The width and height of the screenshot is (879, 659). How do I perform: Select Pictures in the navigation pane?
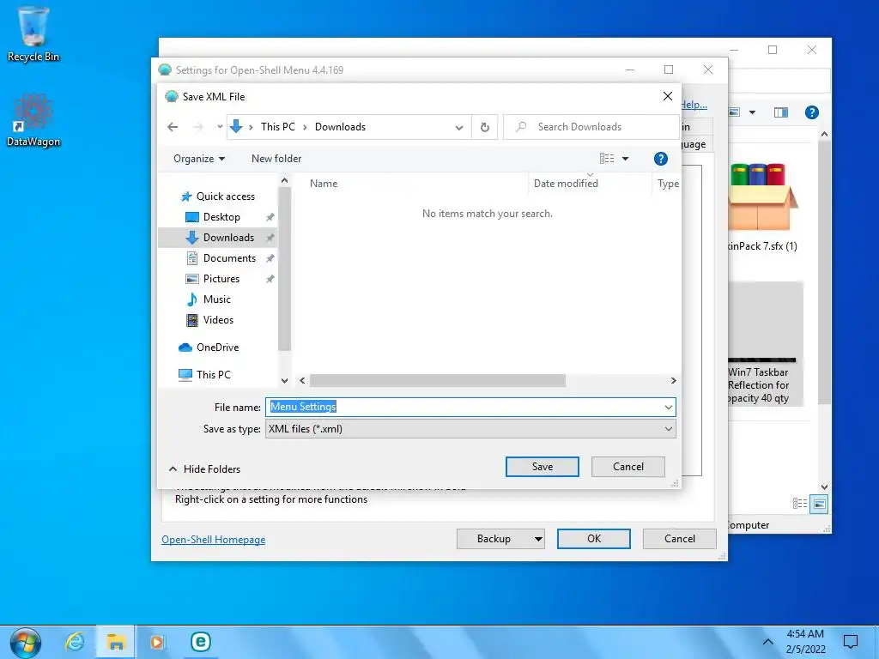click(221, 279)
